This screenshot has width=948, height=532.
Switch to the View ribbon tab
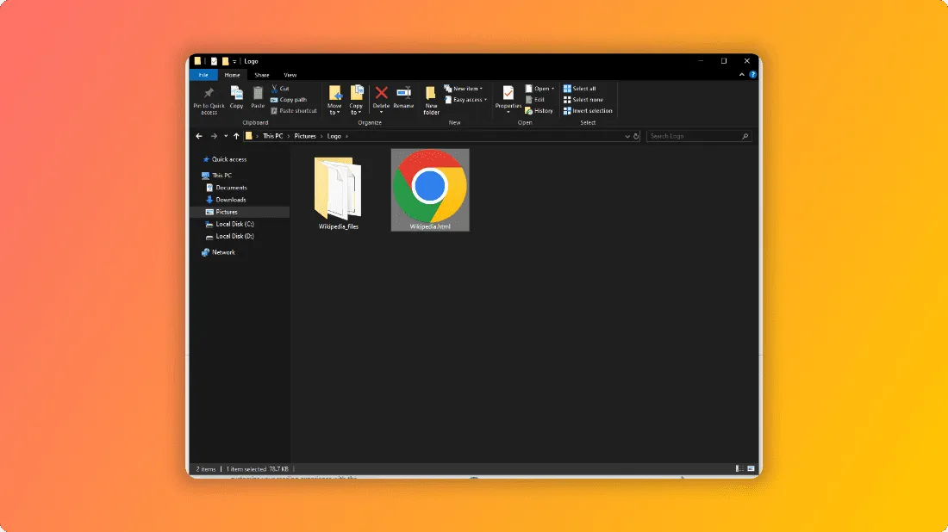290,75
